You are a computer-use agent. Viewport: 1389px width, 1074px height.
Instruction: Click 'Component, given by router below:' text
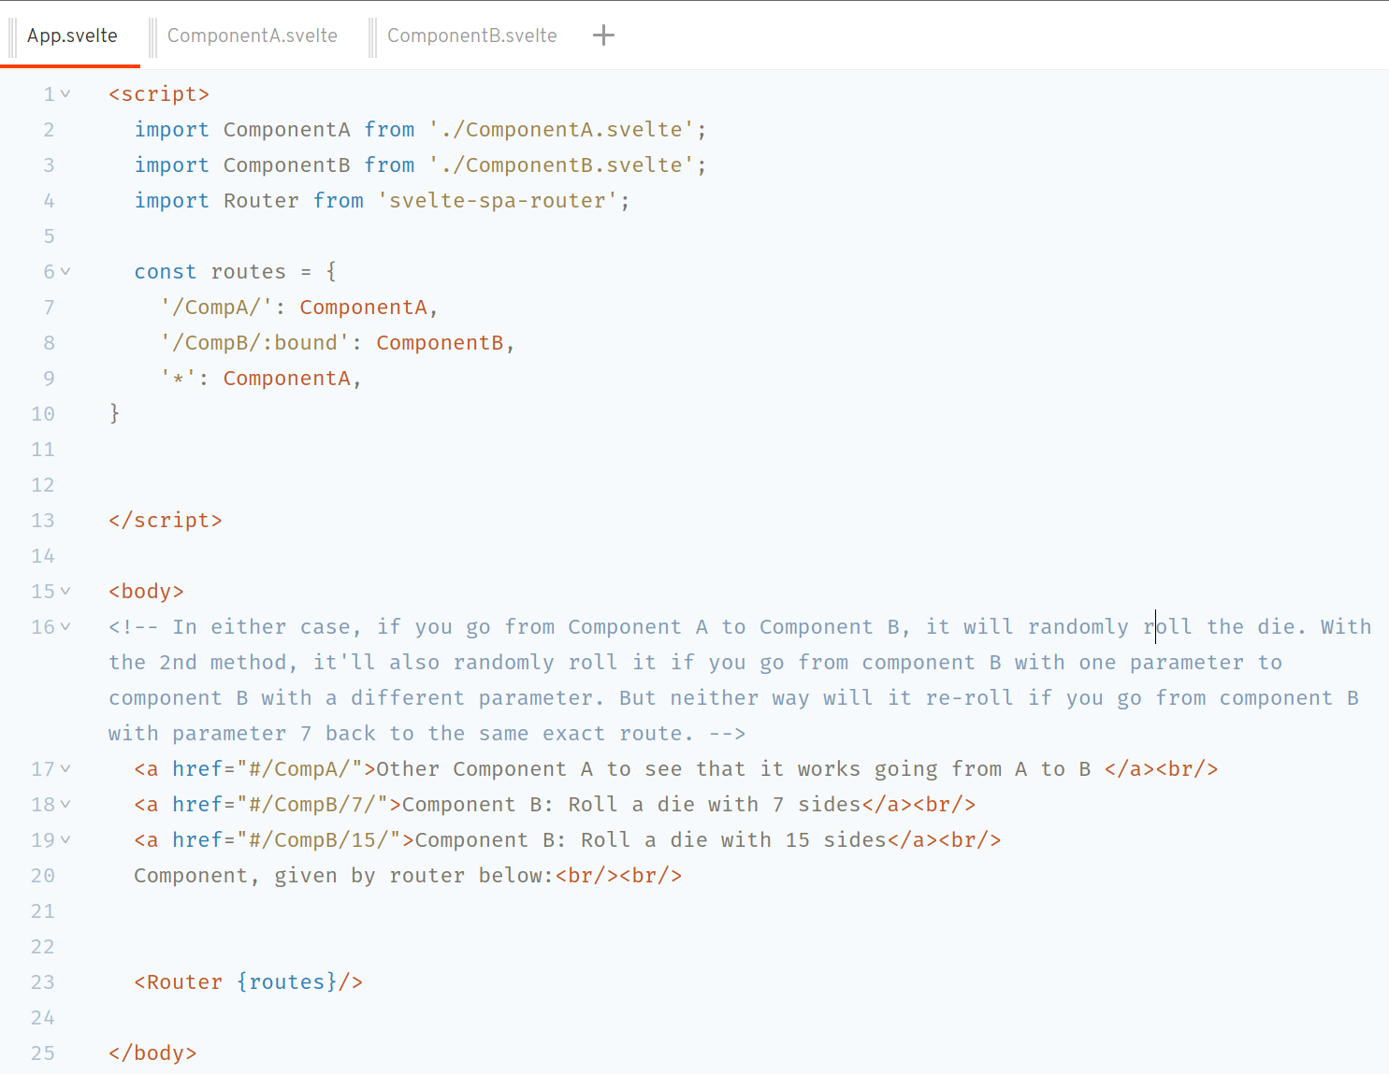point(344,875)
